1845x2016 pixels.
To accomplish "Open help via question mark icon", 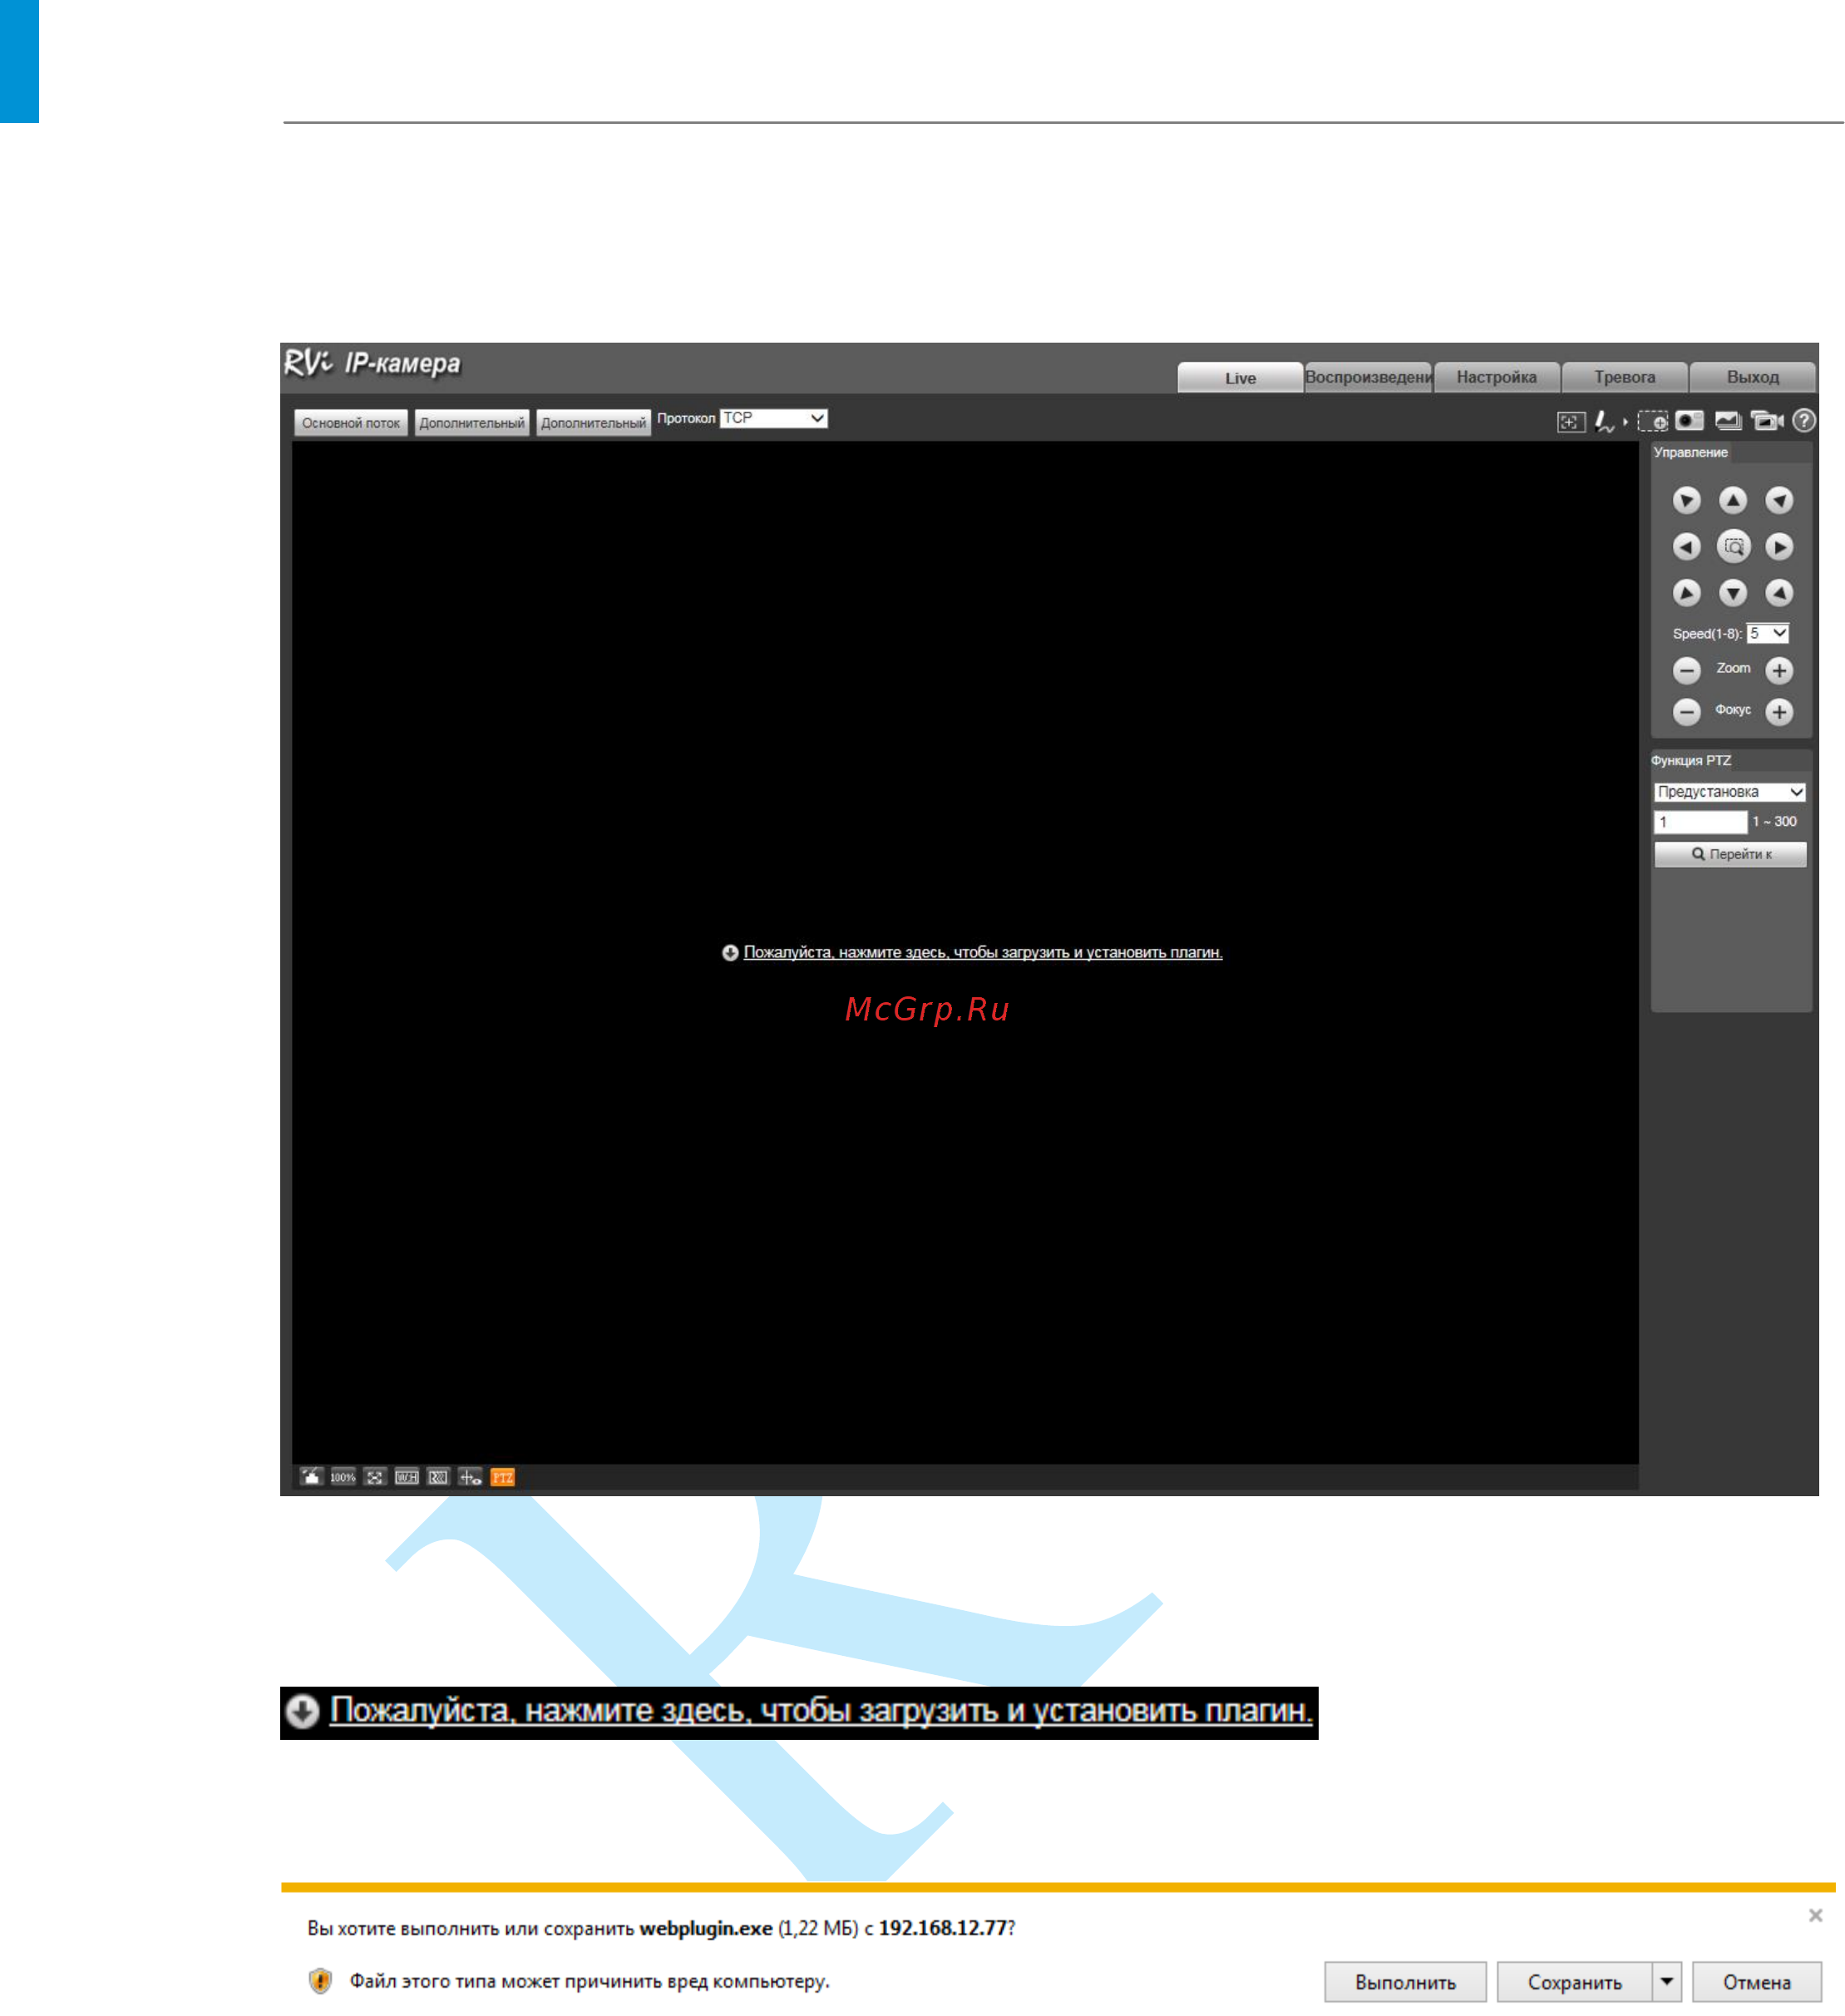I will (x=1803, y=421).
